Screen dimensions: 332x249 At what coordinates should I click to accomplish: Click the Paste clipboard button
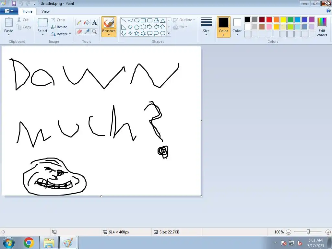[x=8, y=25]
